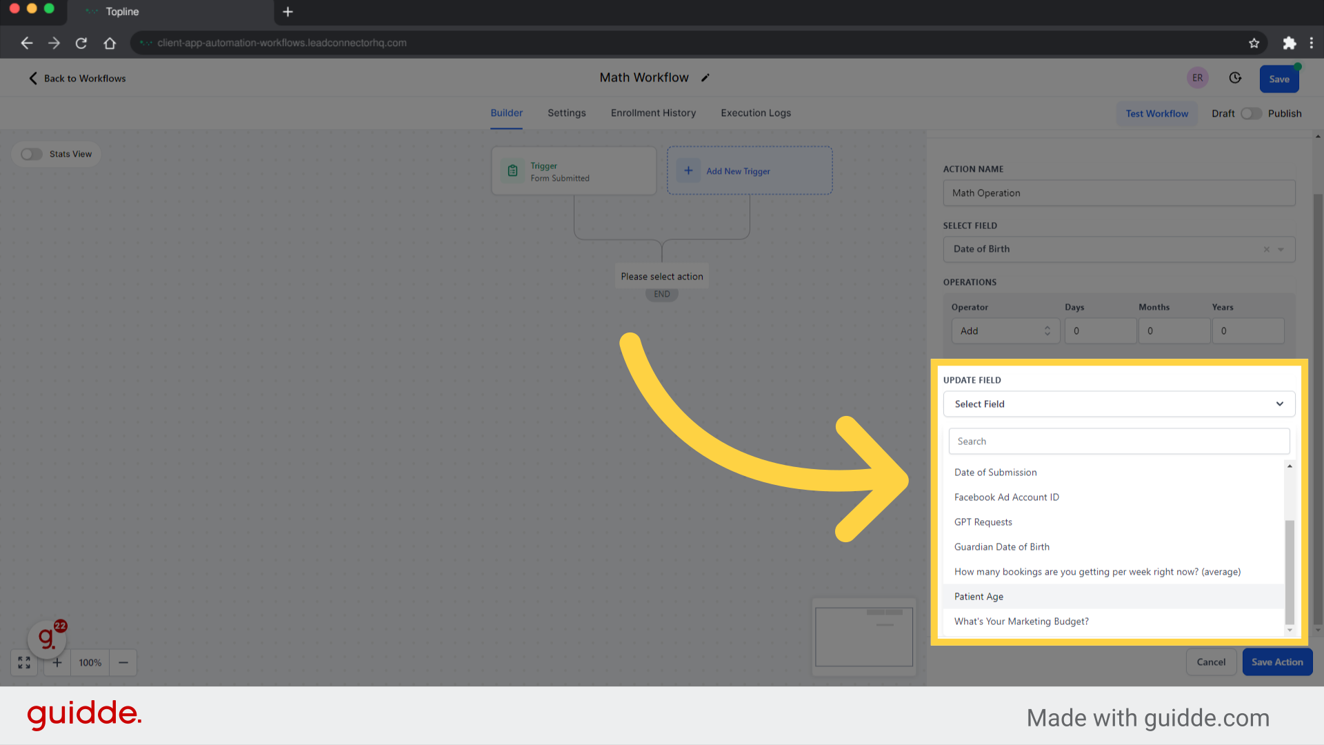Click the Save button
This screenshot has width=1324, height=745.
1278,79
